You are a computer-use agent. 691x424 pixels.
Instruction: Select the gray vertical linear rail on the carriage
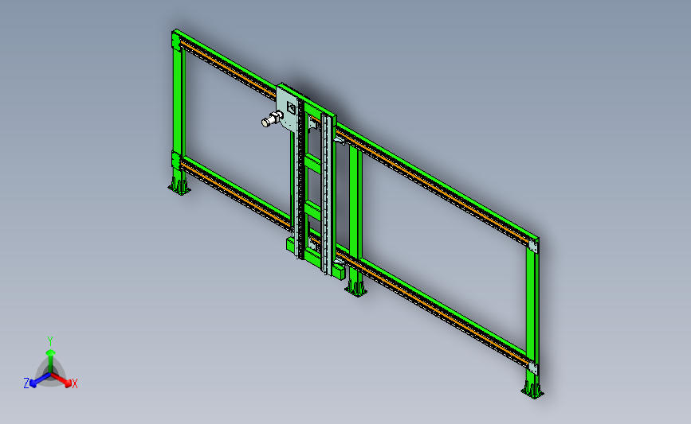[x=327, y=193]
